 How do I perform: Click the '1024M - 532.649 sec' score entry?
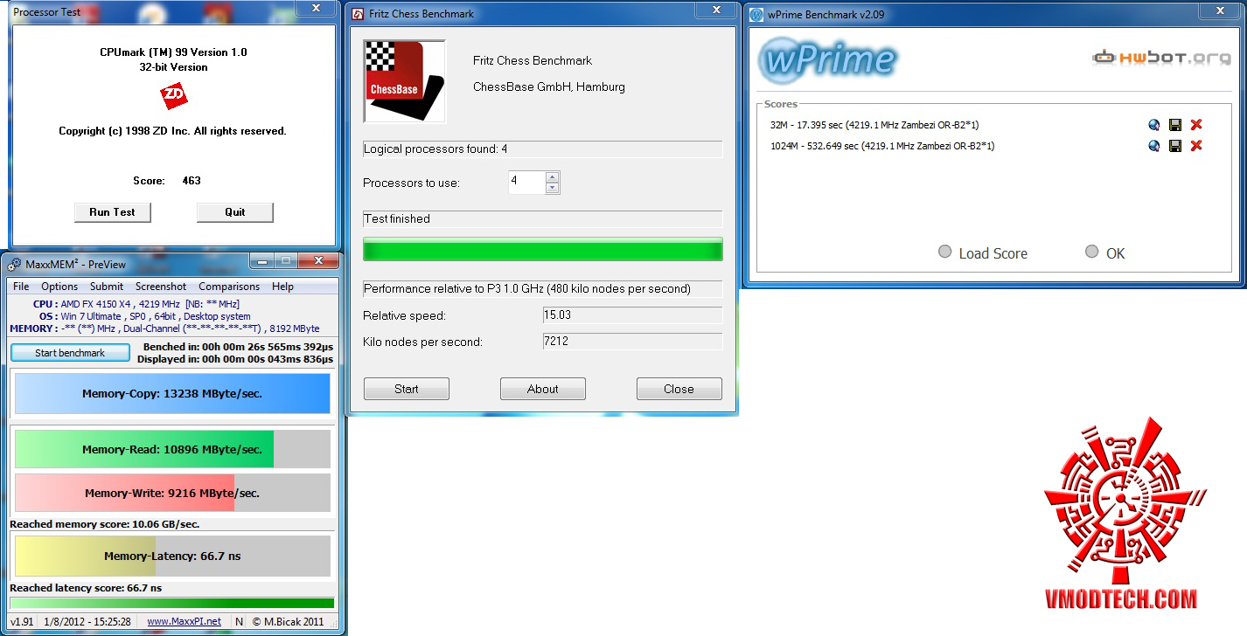click(882, 146)
